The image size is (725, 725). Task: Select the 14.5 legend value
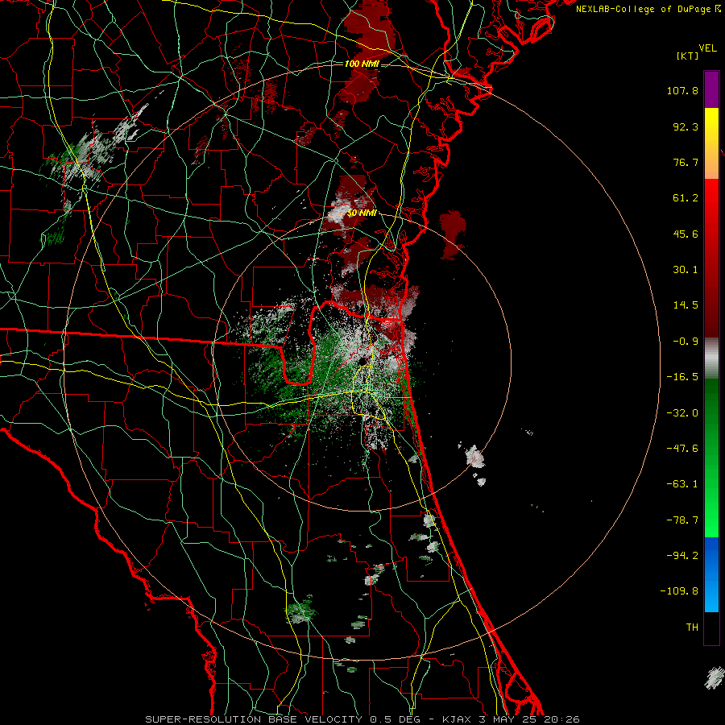(686, 305)
